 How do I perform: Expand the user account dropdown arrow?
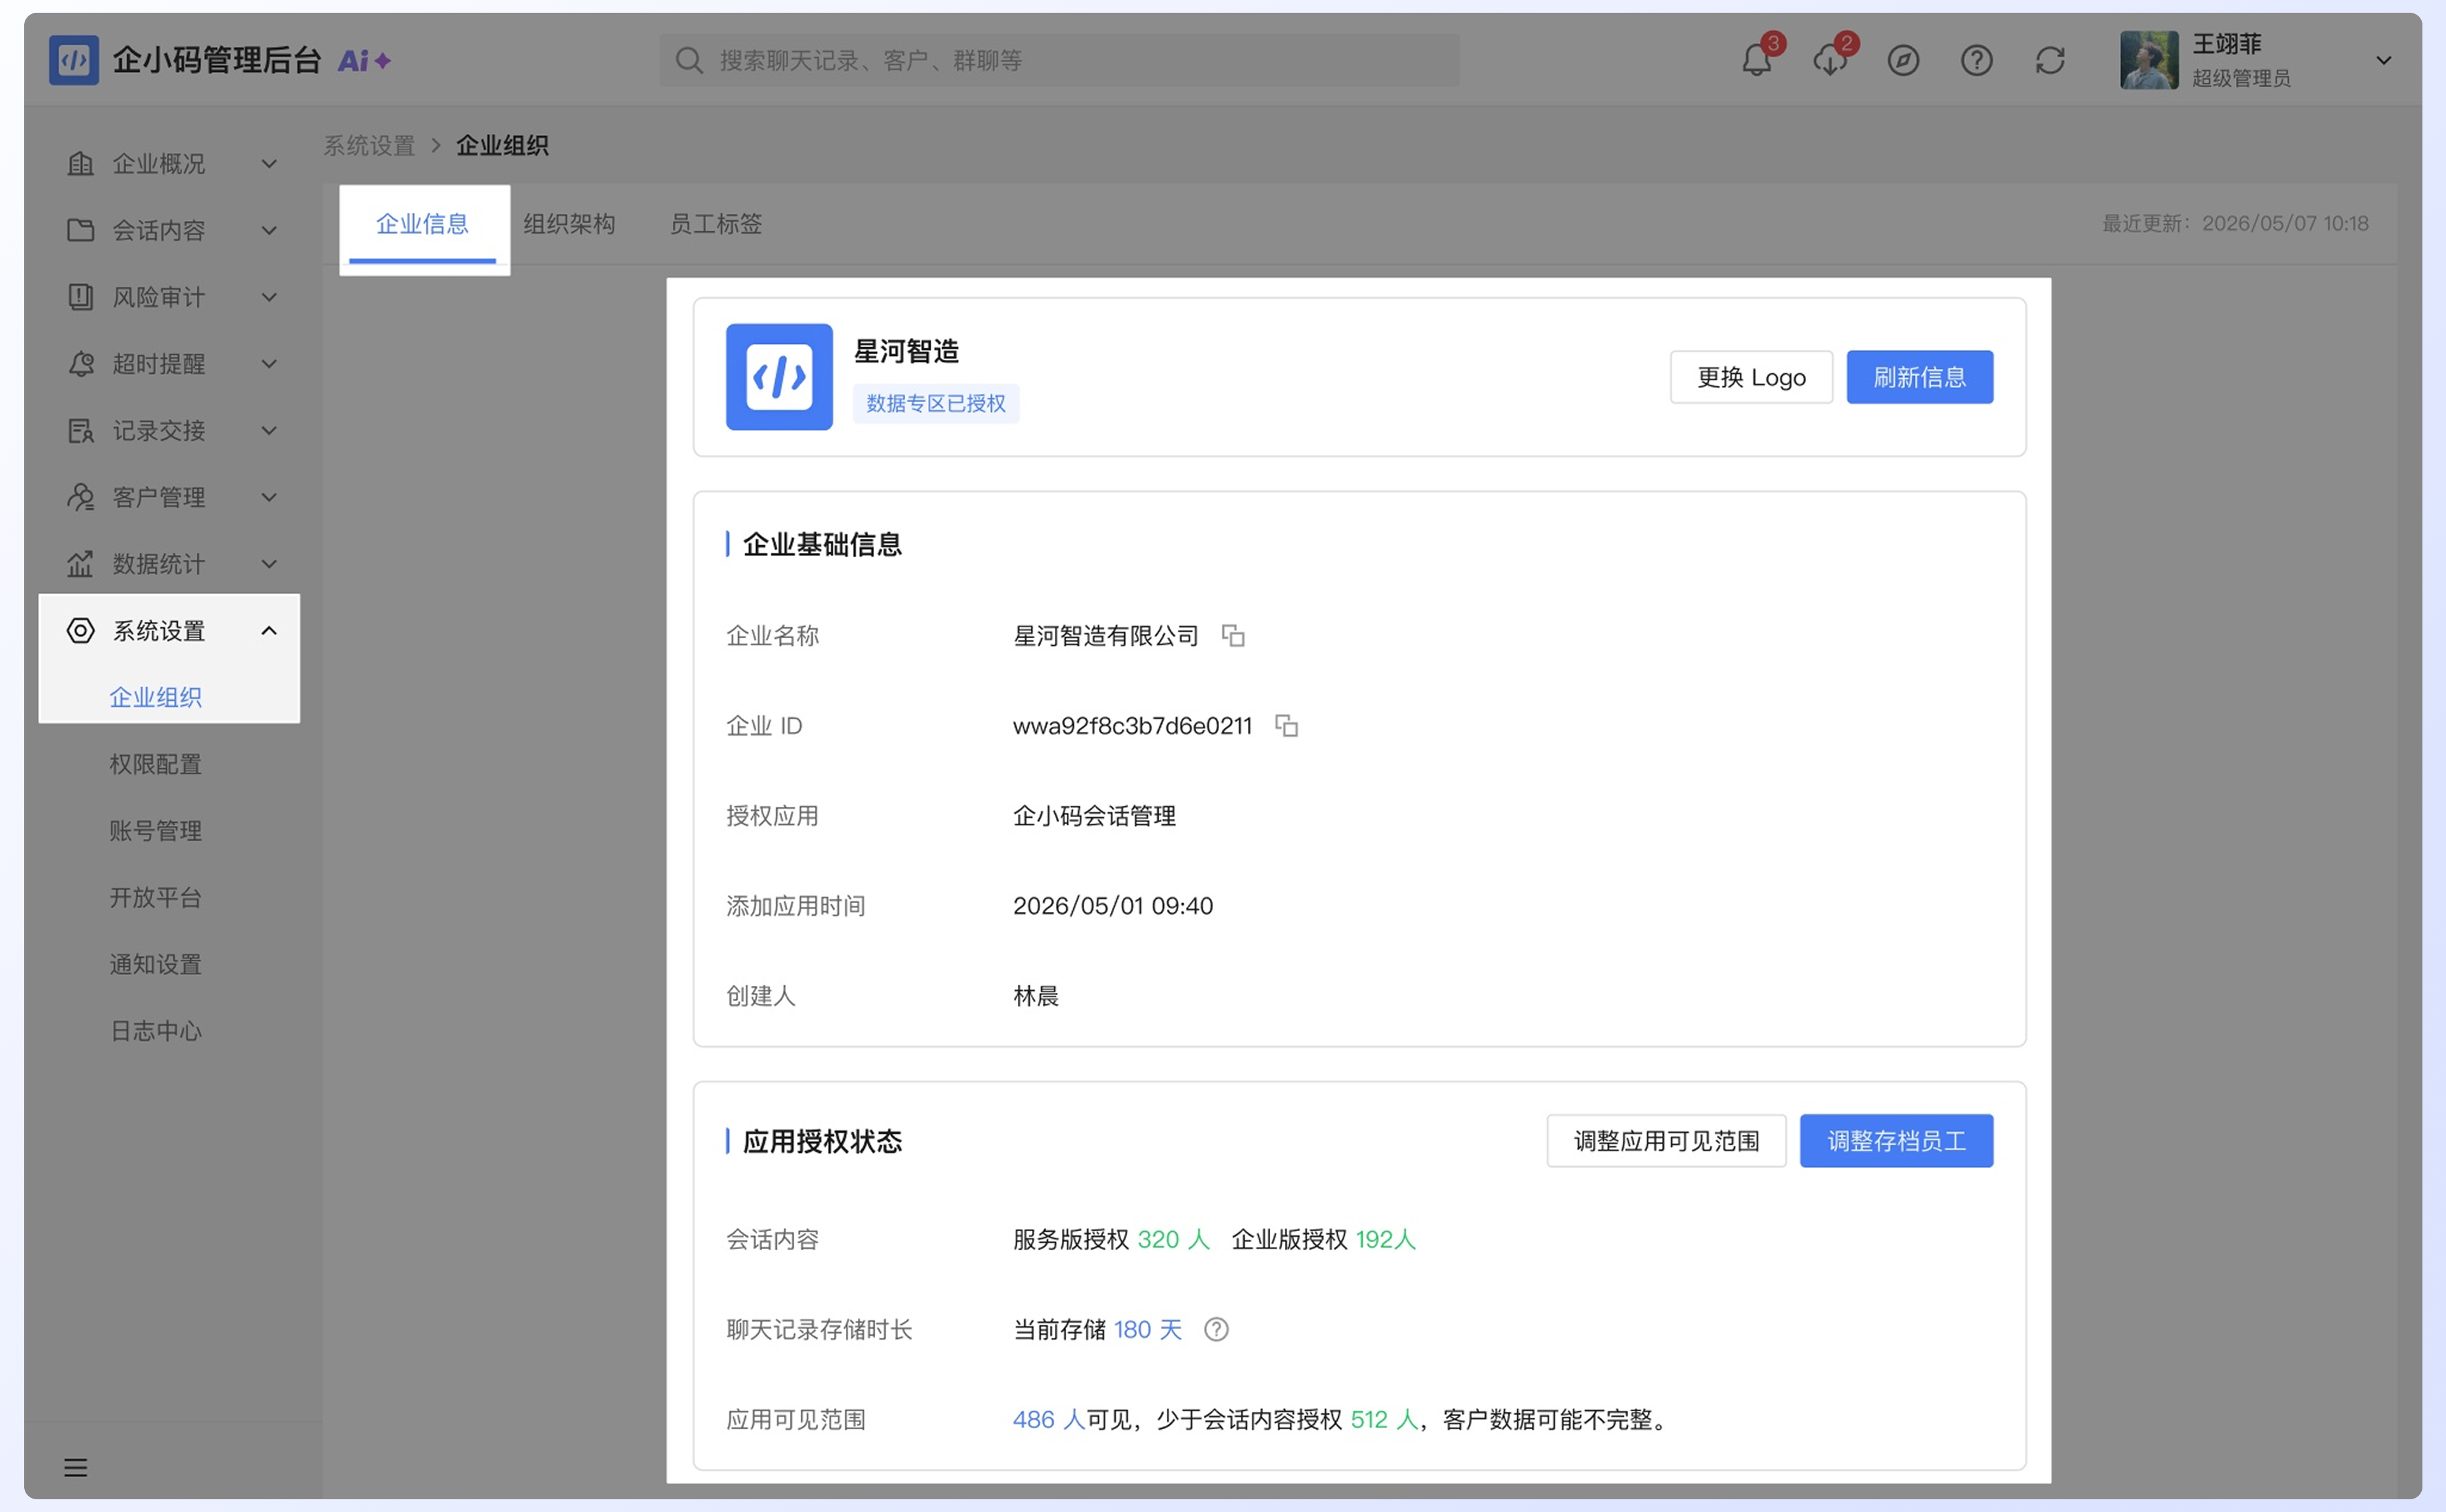2384,60
